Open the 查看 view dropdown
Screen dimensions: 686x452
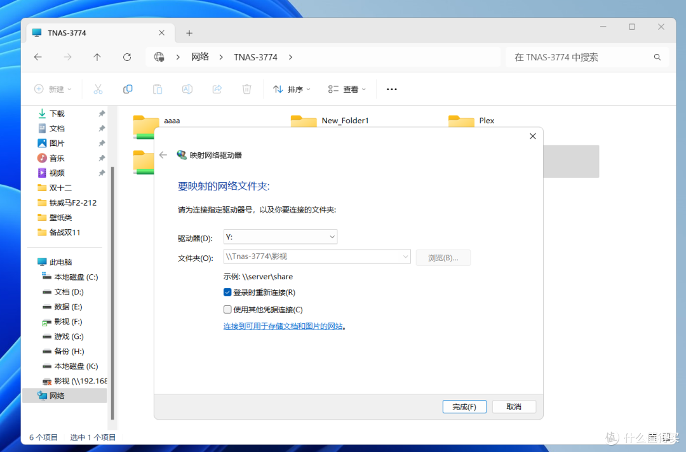pyautogui.click(x=347, y=89)
